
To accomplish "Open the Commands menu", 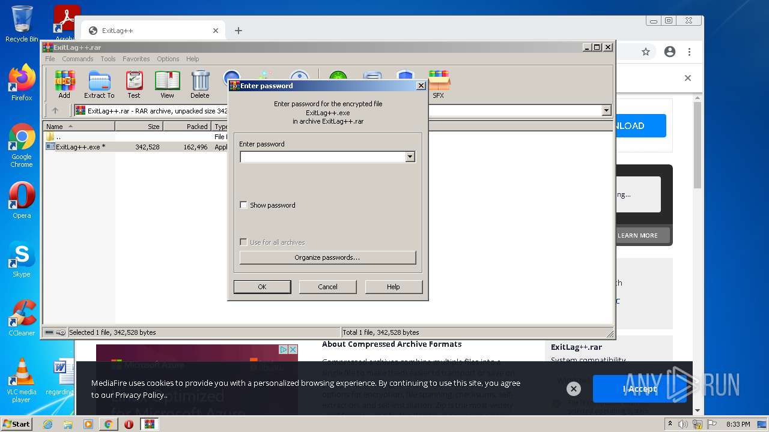I will (x=78, y=59).
